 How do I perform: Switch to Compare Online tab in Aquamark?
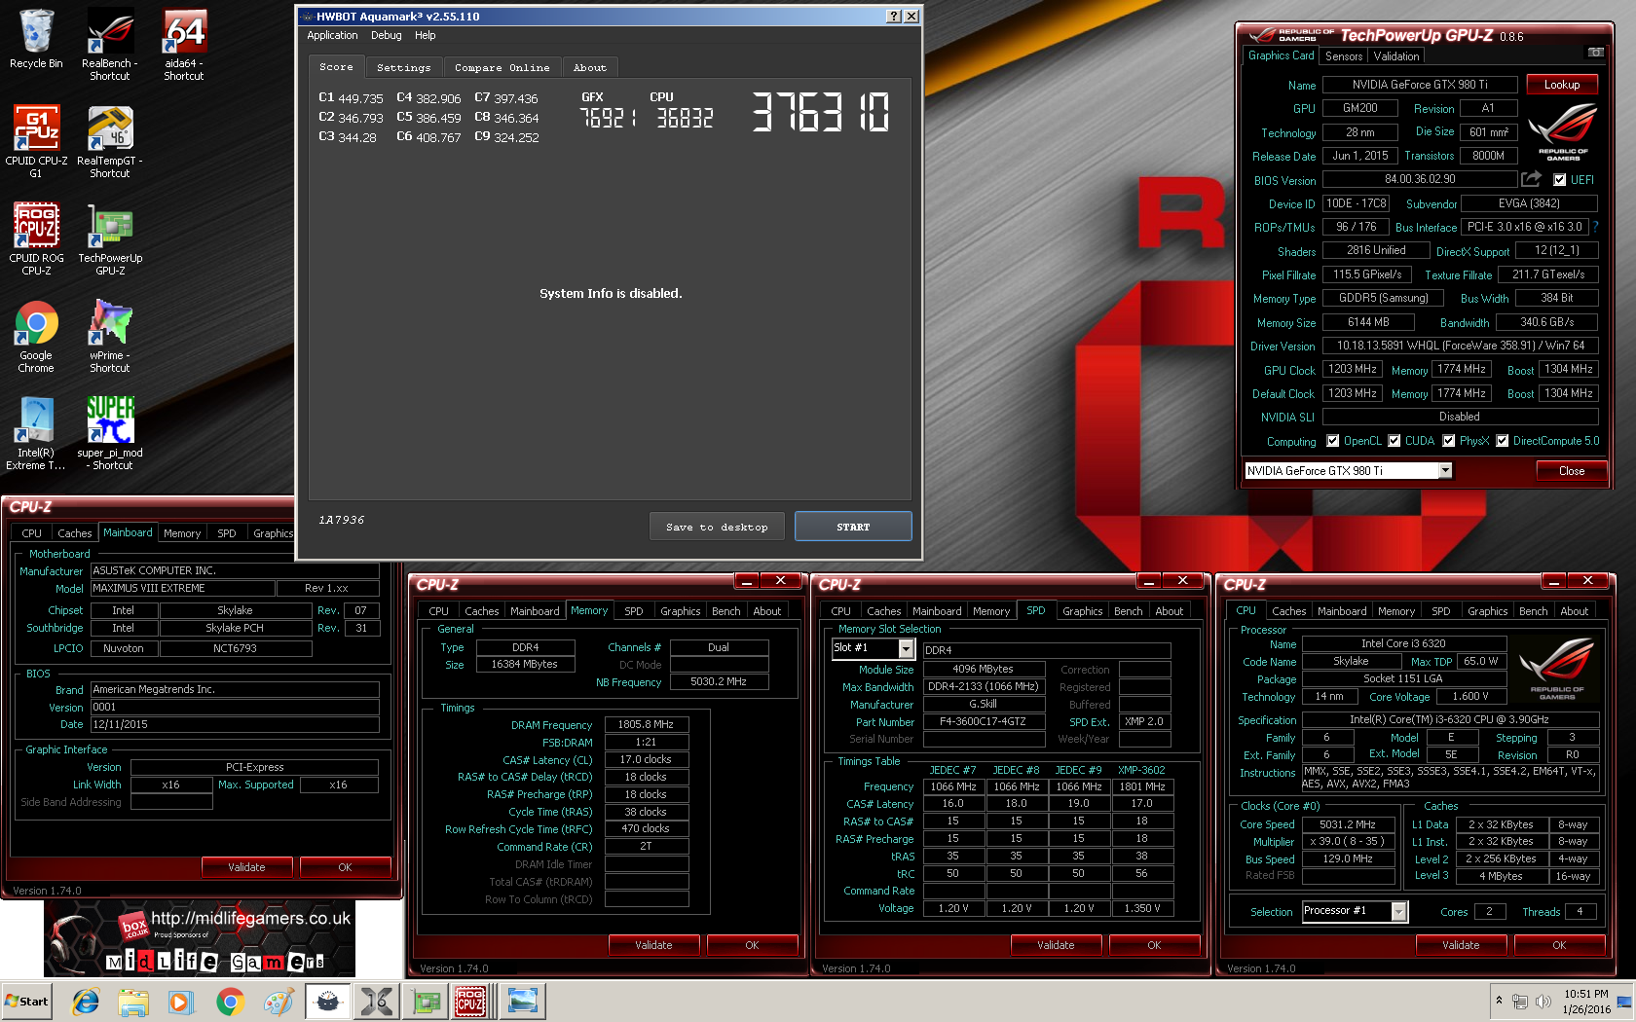502,67
